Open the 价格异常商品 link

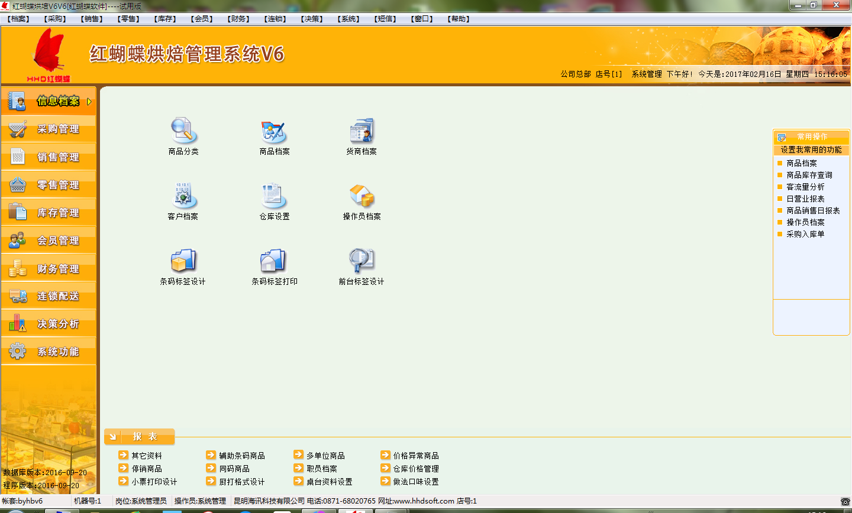click(x=416, y=456)
